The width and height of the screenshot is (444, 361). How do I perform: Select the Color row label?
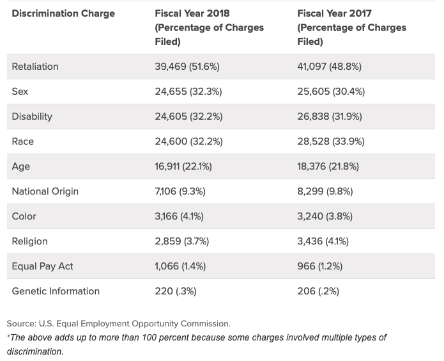click(24, 216)
